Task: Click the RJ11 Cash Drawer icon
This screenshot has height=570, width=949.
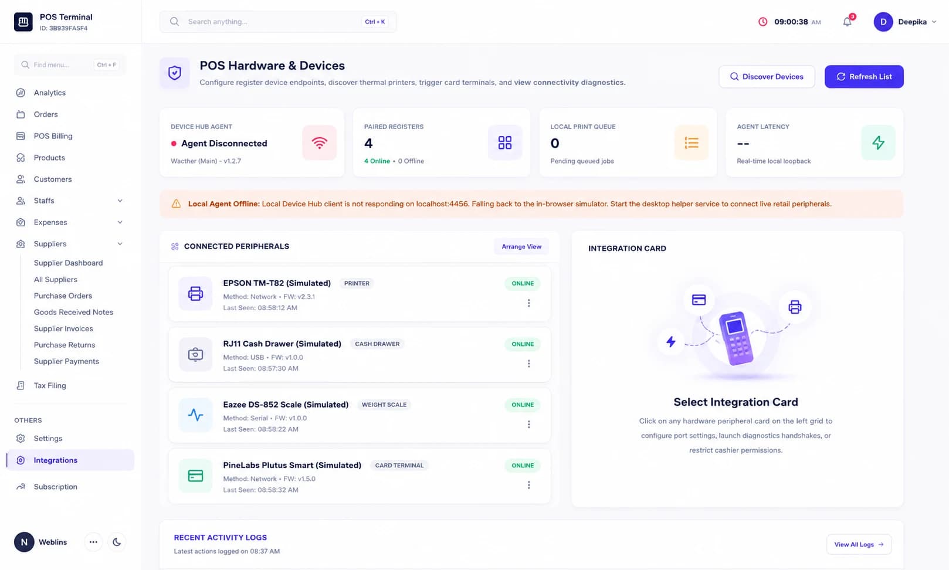Action: 195,354
